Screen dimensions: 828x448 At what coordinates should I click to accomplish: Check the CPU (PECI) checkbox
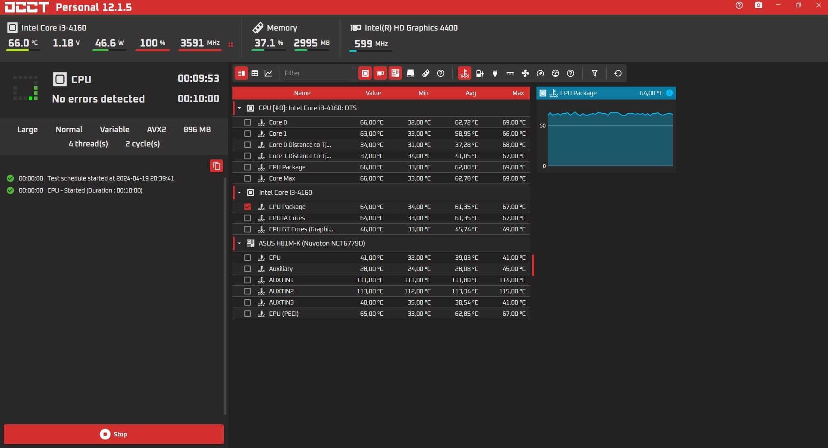248,314
